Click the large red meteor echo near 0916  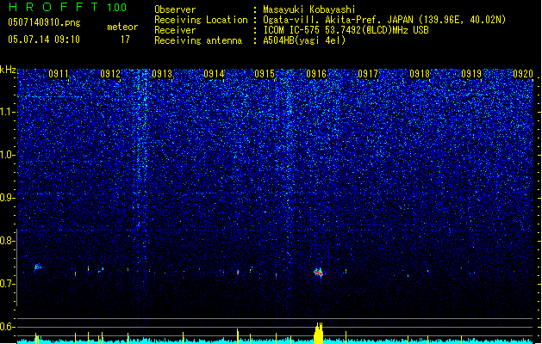(x=319, y=273)
